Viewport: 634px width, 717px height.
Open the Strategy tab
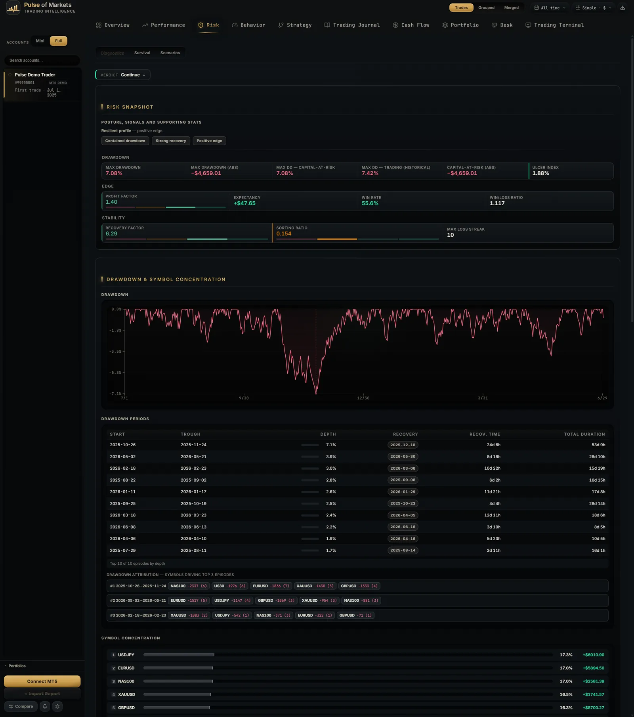[295, 25]
